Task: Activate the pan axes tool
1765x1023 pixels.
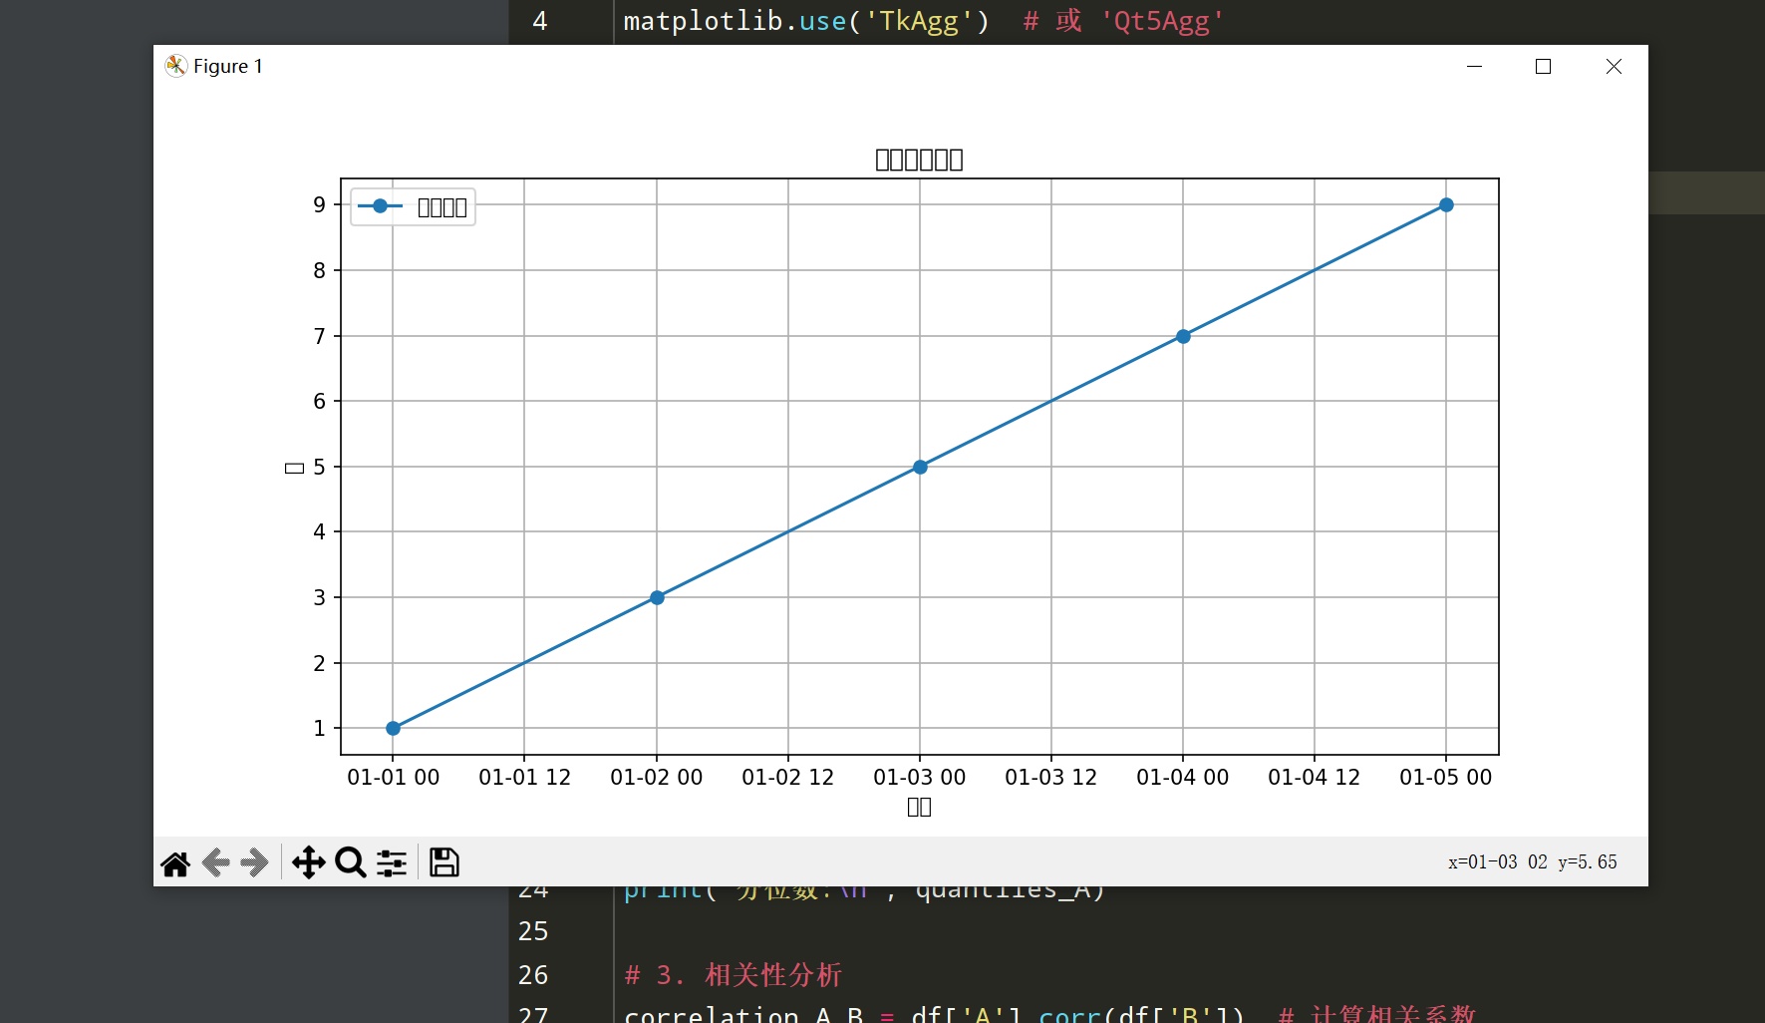Action: coord(309,862)
